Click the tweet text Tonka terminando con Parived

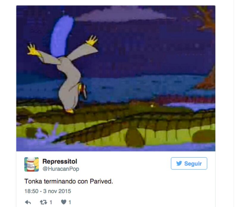(x=69, y=181)
